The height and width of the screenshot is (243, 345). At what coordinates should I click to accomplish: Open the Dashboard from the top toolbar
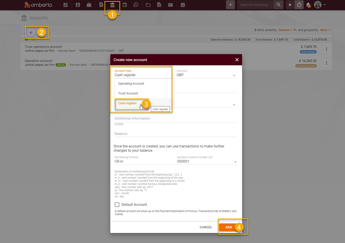(x=66, y=5)
